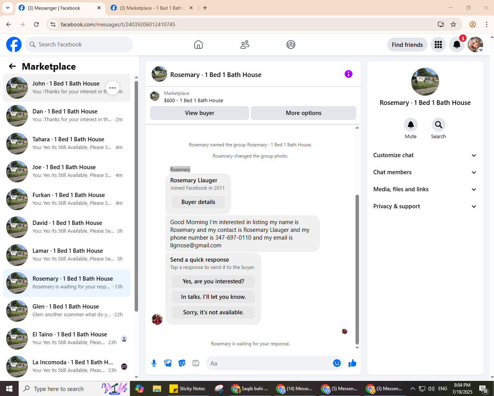Open the David conversation
This screenshot has height=396, width=494.
(67, 227)
